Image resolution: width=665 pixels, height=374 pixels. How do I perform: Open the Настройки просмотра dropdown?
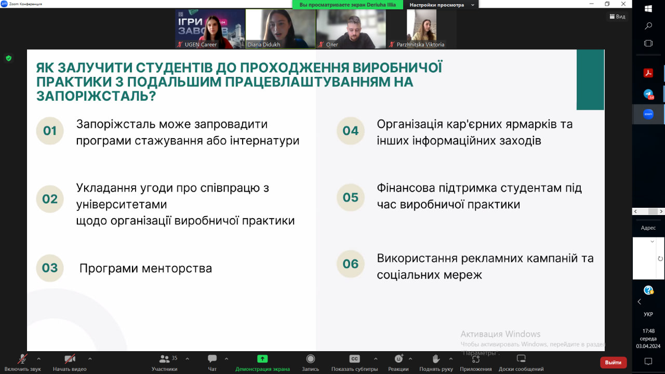click(442, 5)
